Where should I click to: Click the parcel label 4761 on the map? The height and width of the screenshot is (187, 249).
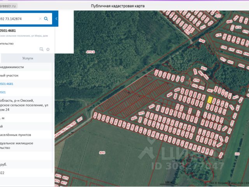tap(202, 88)
